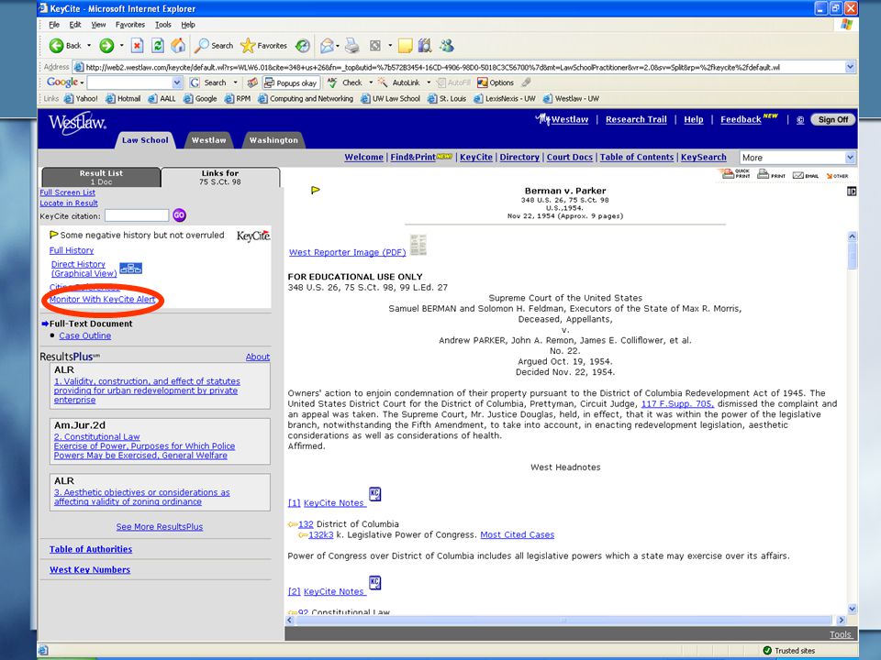Click Westlaw Quick Print icon
881x660 pixels.
[x=735, y=174]
